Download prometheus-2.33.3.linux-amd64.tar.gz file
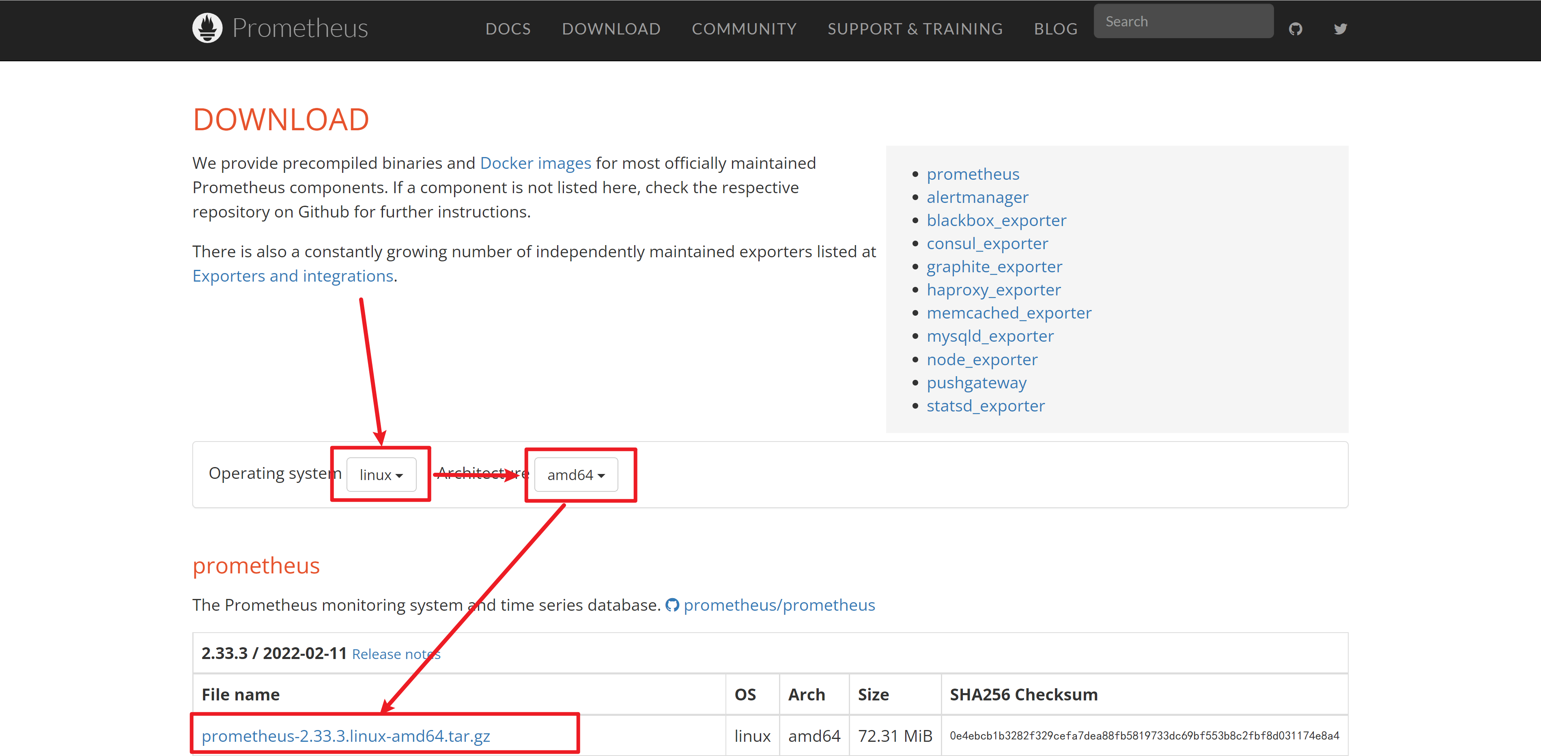The width and height of the screenshot is (1541, 756). (x=346, y=736)
